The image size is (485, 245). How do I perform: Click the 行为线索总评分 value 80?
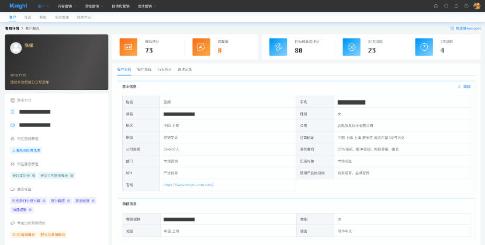[x=299, y=51]
